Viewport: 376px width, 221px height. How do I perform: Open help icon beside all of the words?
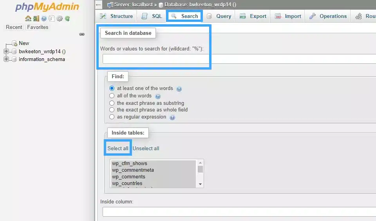(157, 96)
